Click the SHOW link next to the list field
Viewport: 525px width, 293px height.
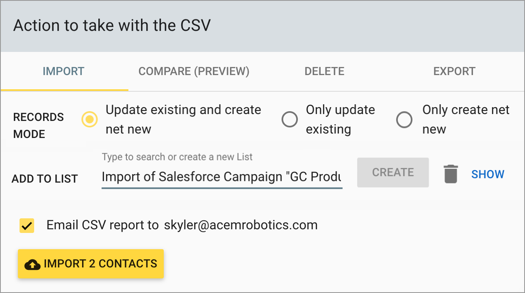[x=488, y=174]
